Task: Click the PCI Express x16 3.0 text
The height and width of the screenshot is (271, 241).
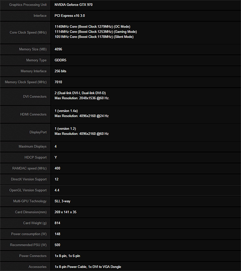Action: coord(69,16)
